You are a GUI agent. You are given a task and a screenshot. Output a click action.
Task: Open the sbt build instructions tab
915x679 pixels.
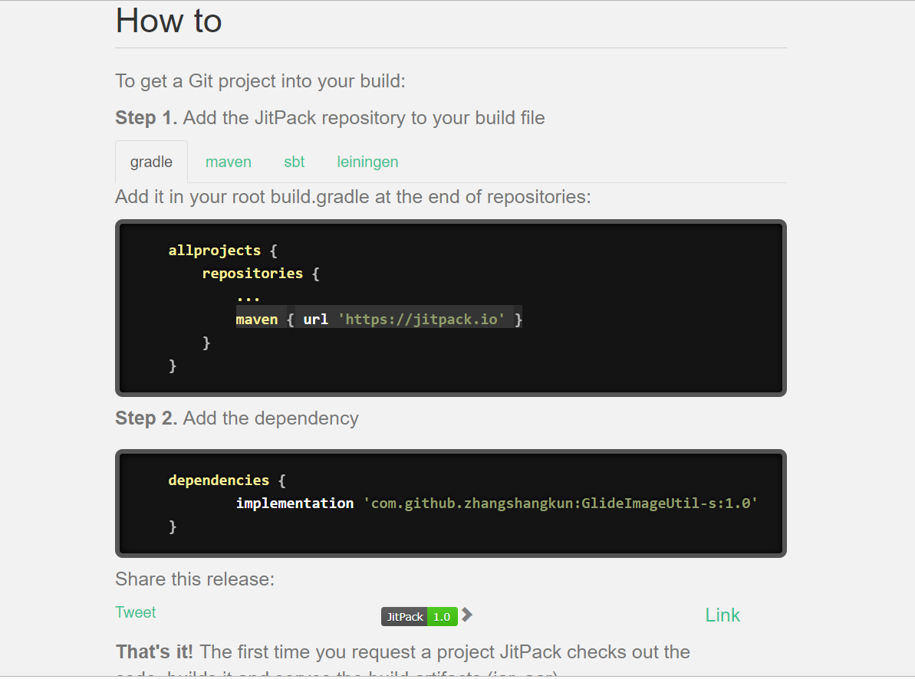pos(294,162)
